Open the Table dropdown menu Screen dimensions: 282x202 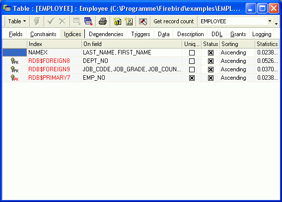(17, 21)
